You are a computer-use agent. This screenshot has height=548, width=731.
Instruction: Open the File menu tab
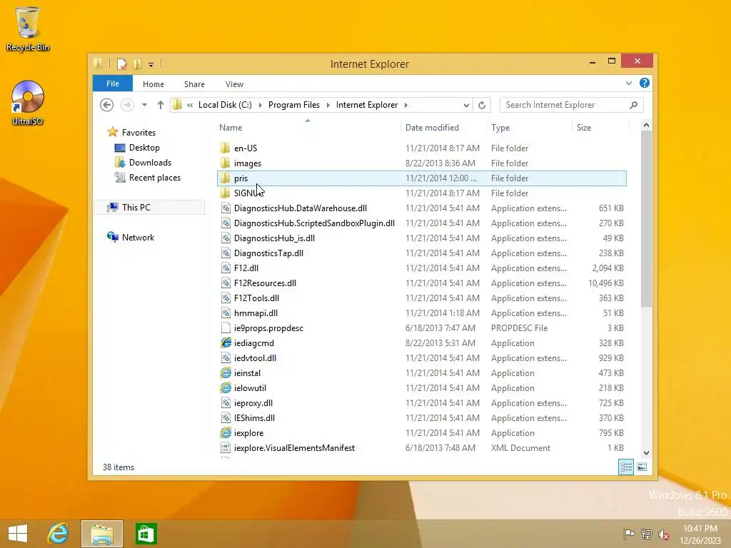pyautogui.click(x=113, y=83)
